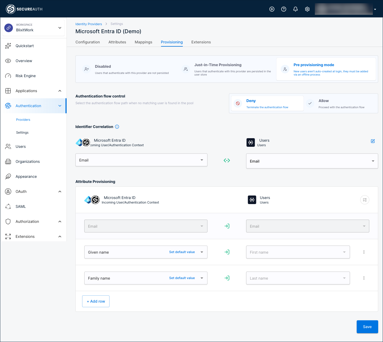Toggle the Extensions sidebar chevron
Image resolution: width=383 pixels, height=342 pixels.
(60, 236)
